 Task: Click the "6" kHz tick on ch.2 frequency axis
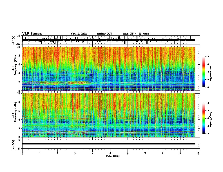coord(20,111)
